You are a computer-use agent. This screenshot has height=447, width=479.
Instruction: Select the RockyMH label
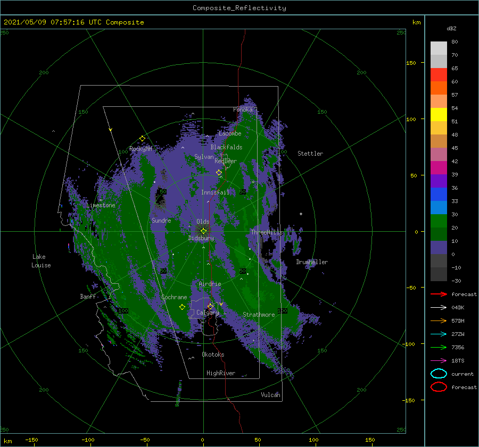click(141, 149)
